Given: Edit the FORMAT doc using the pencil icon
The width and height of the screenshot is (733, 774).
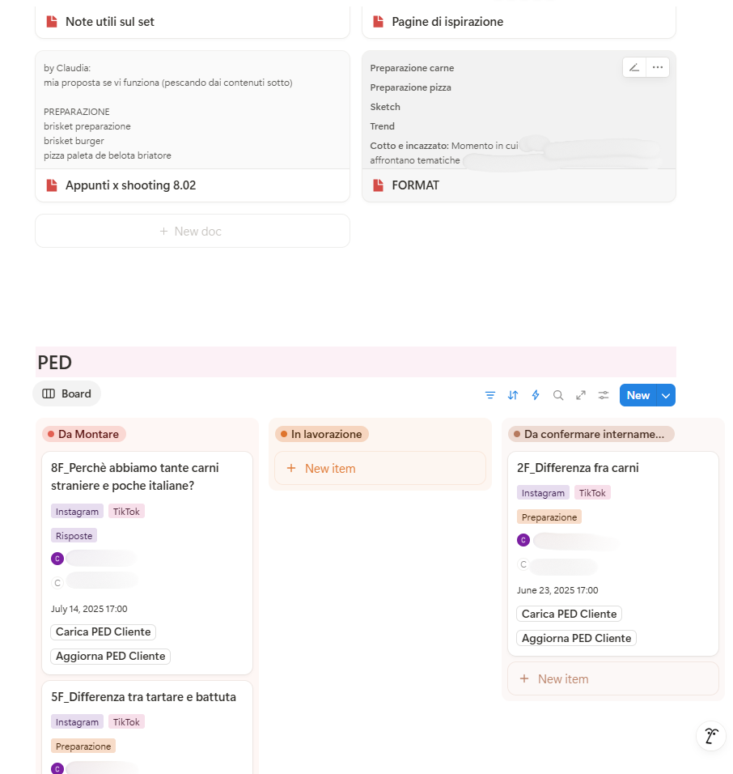Looking at the screenshot, I should (x=634, y=68).
